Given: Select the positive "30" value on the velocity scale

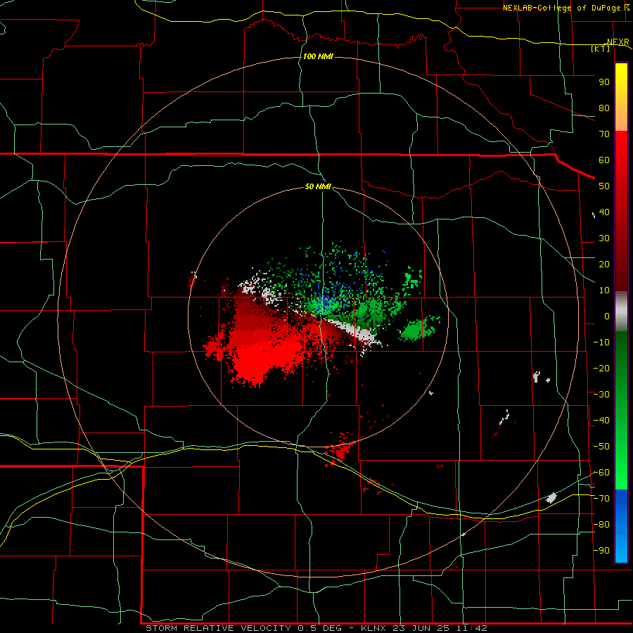Looking at the screenshot, I should 604,238.
